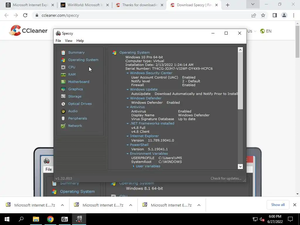
Task: Click the RAM stick icon in sidebar
Action: (63, 74)
